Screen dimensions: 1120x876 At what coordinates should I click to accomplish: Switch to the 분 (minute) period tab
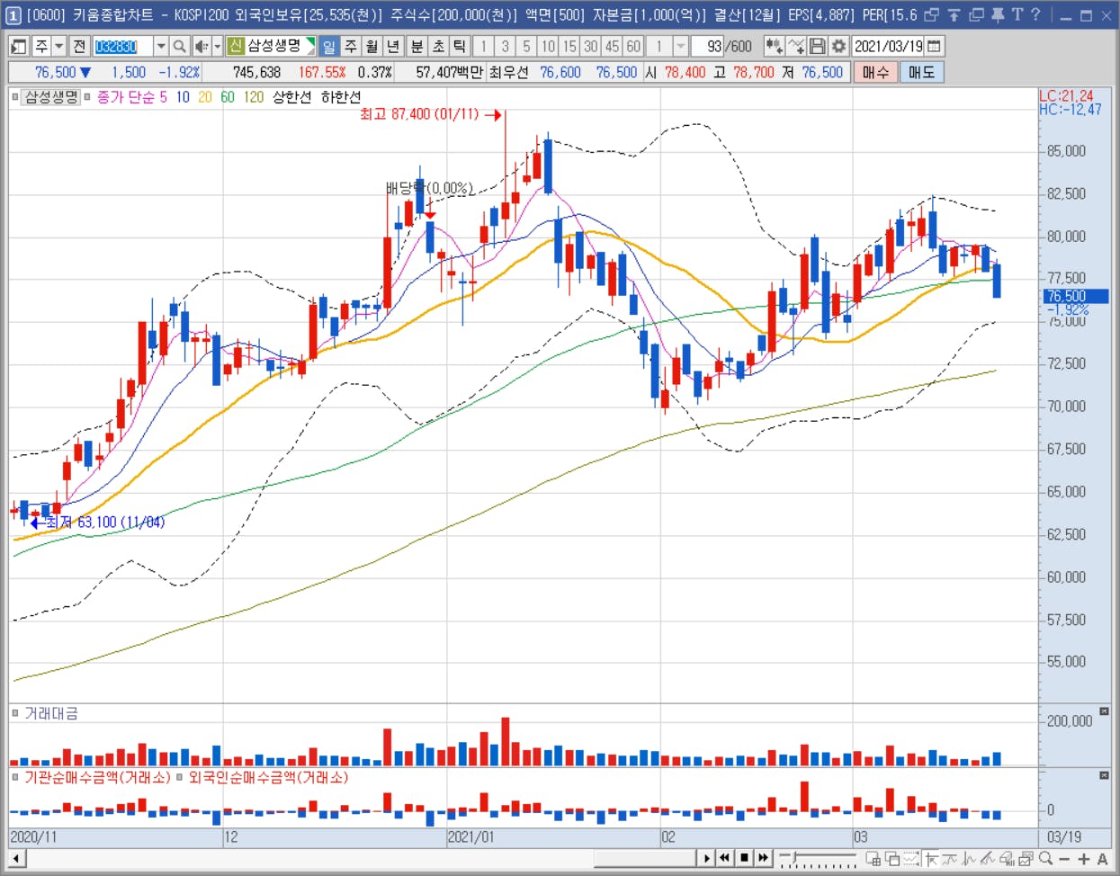tap(417, 46)
